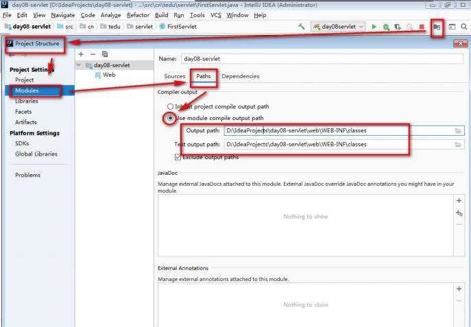Select SDKs under Platform Settings
Image resolution: width=471 pixels, height=327 pixels.
tap(22, 143)
